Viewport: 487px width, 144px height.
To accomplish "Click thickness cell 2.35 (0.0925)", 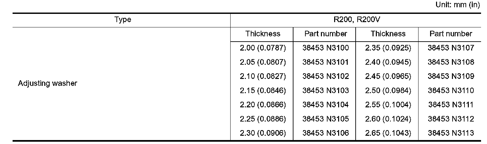I will tap(388, 48).
